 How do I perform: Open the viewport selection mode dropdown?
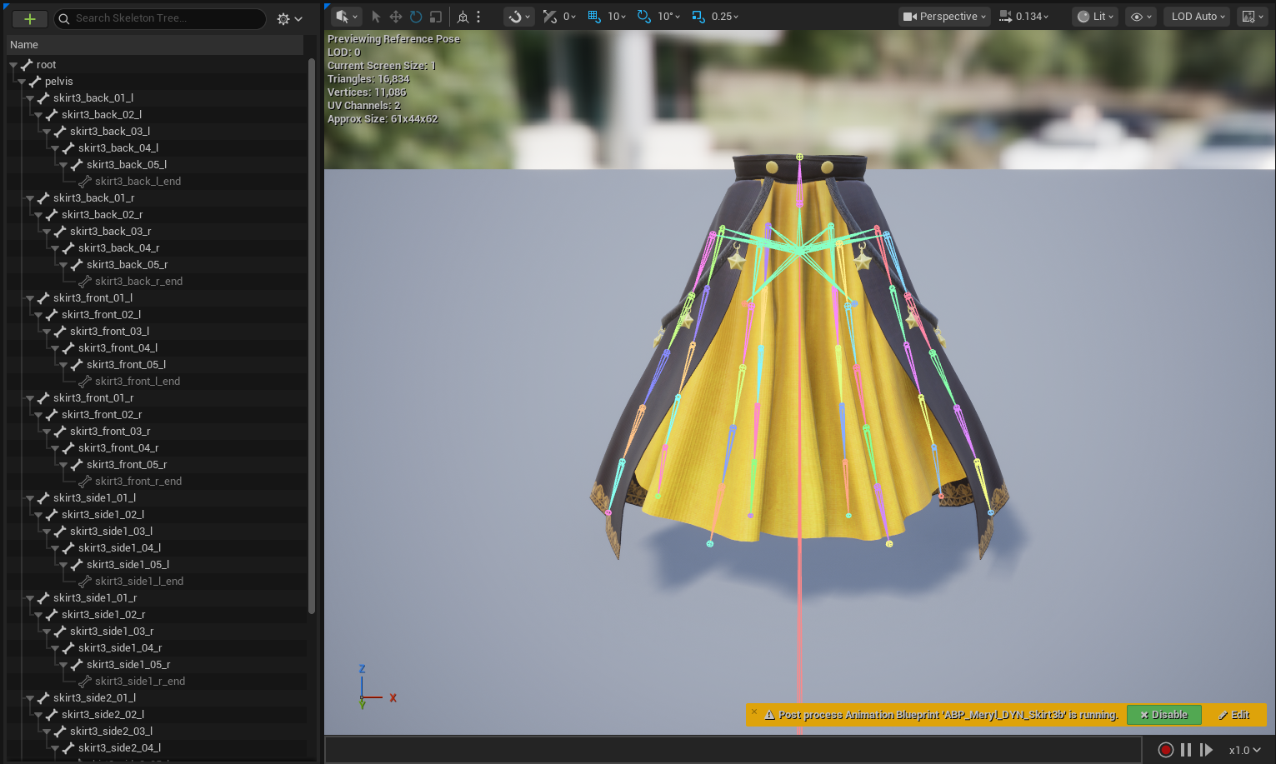click(x=346, y=17)
